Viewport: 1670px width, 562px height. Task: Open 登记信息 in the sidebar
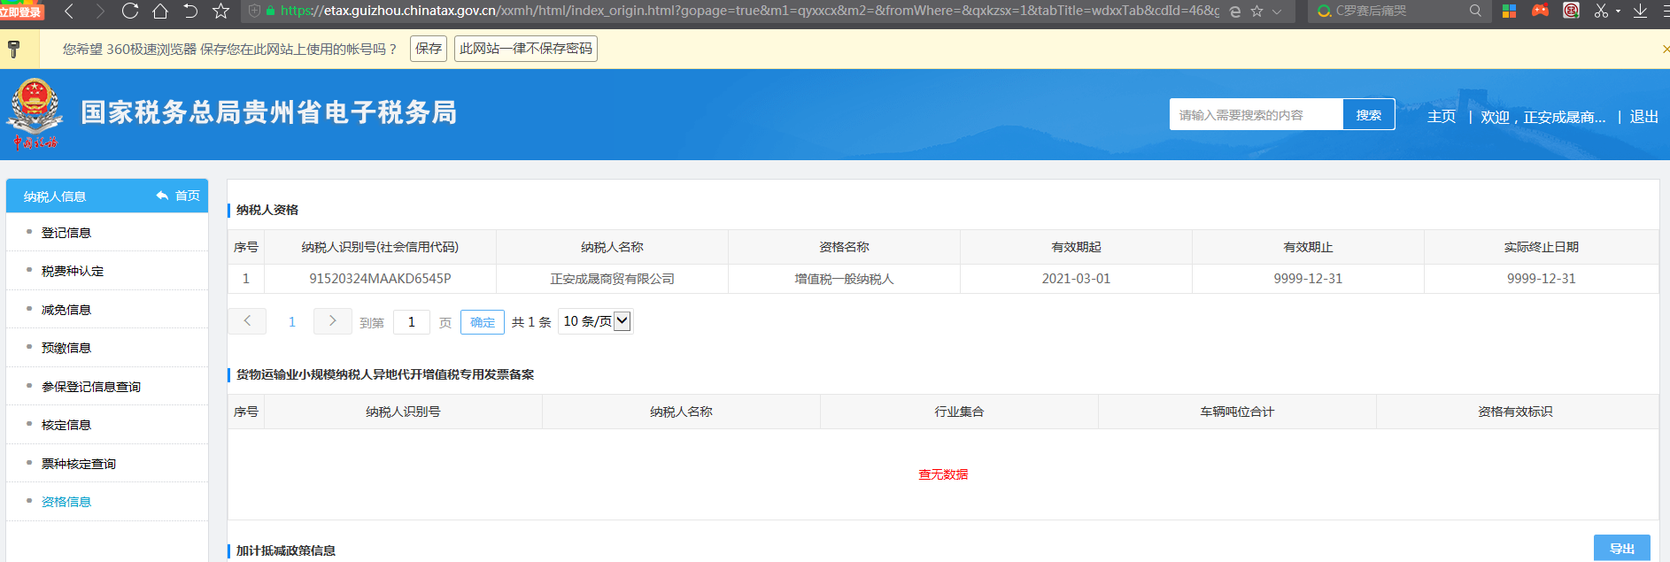coord(66,233)
